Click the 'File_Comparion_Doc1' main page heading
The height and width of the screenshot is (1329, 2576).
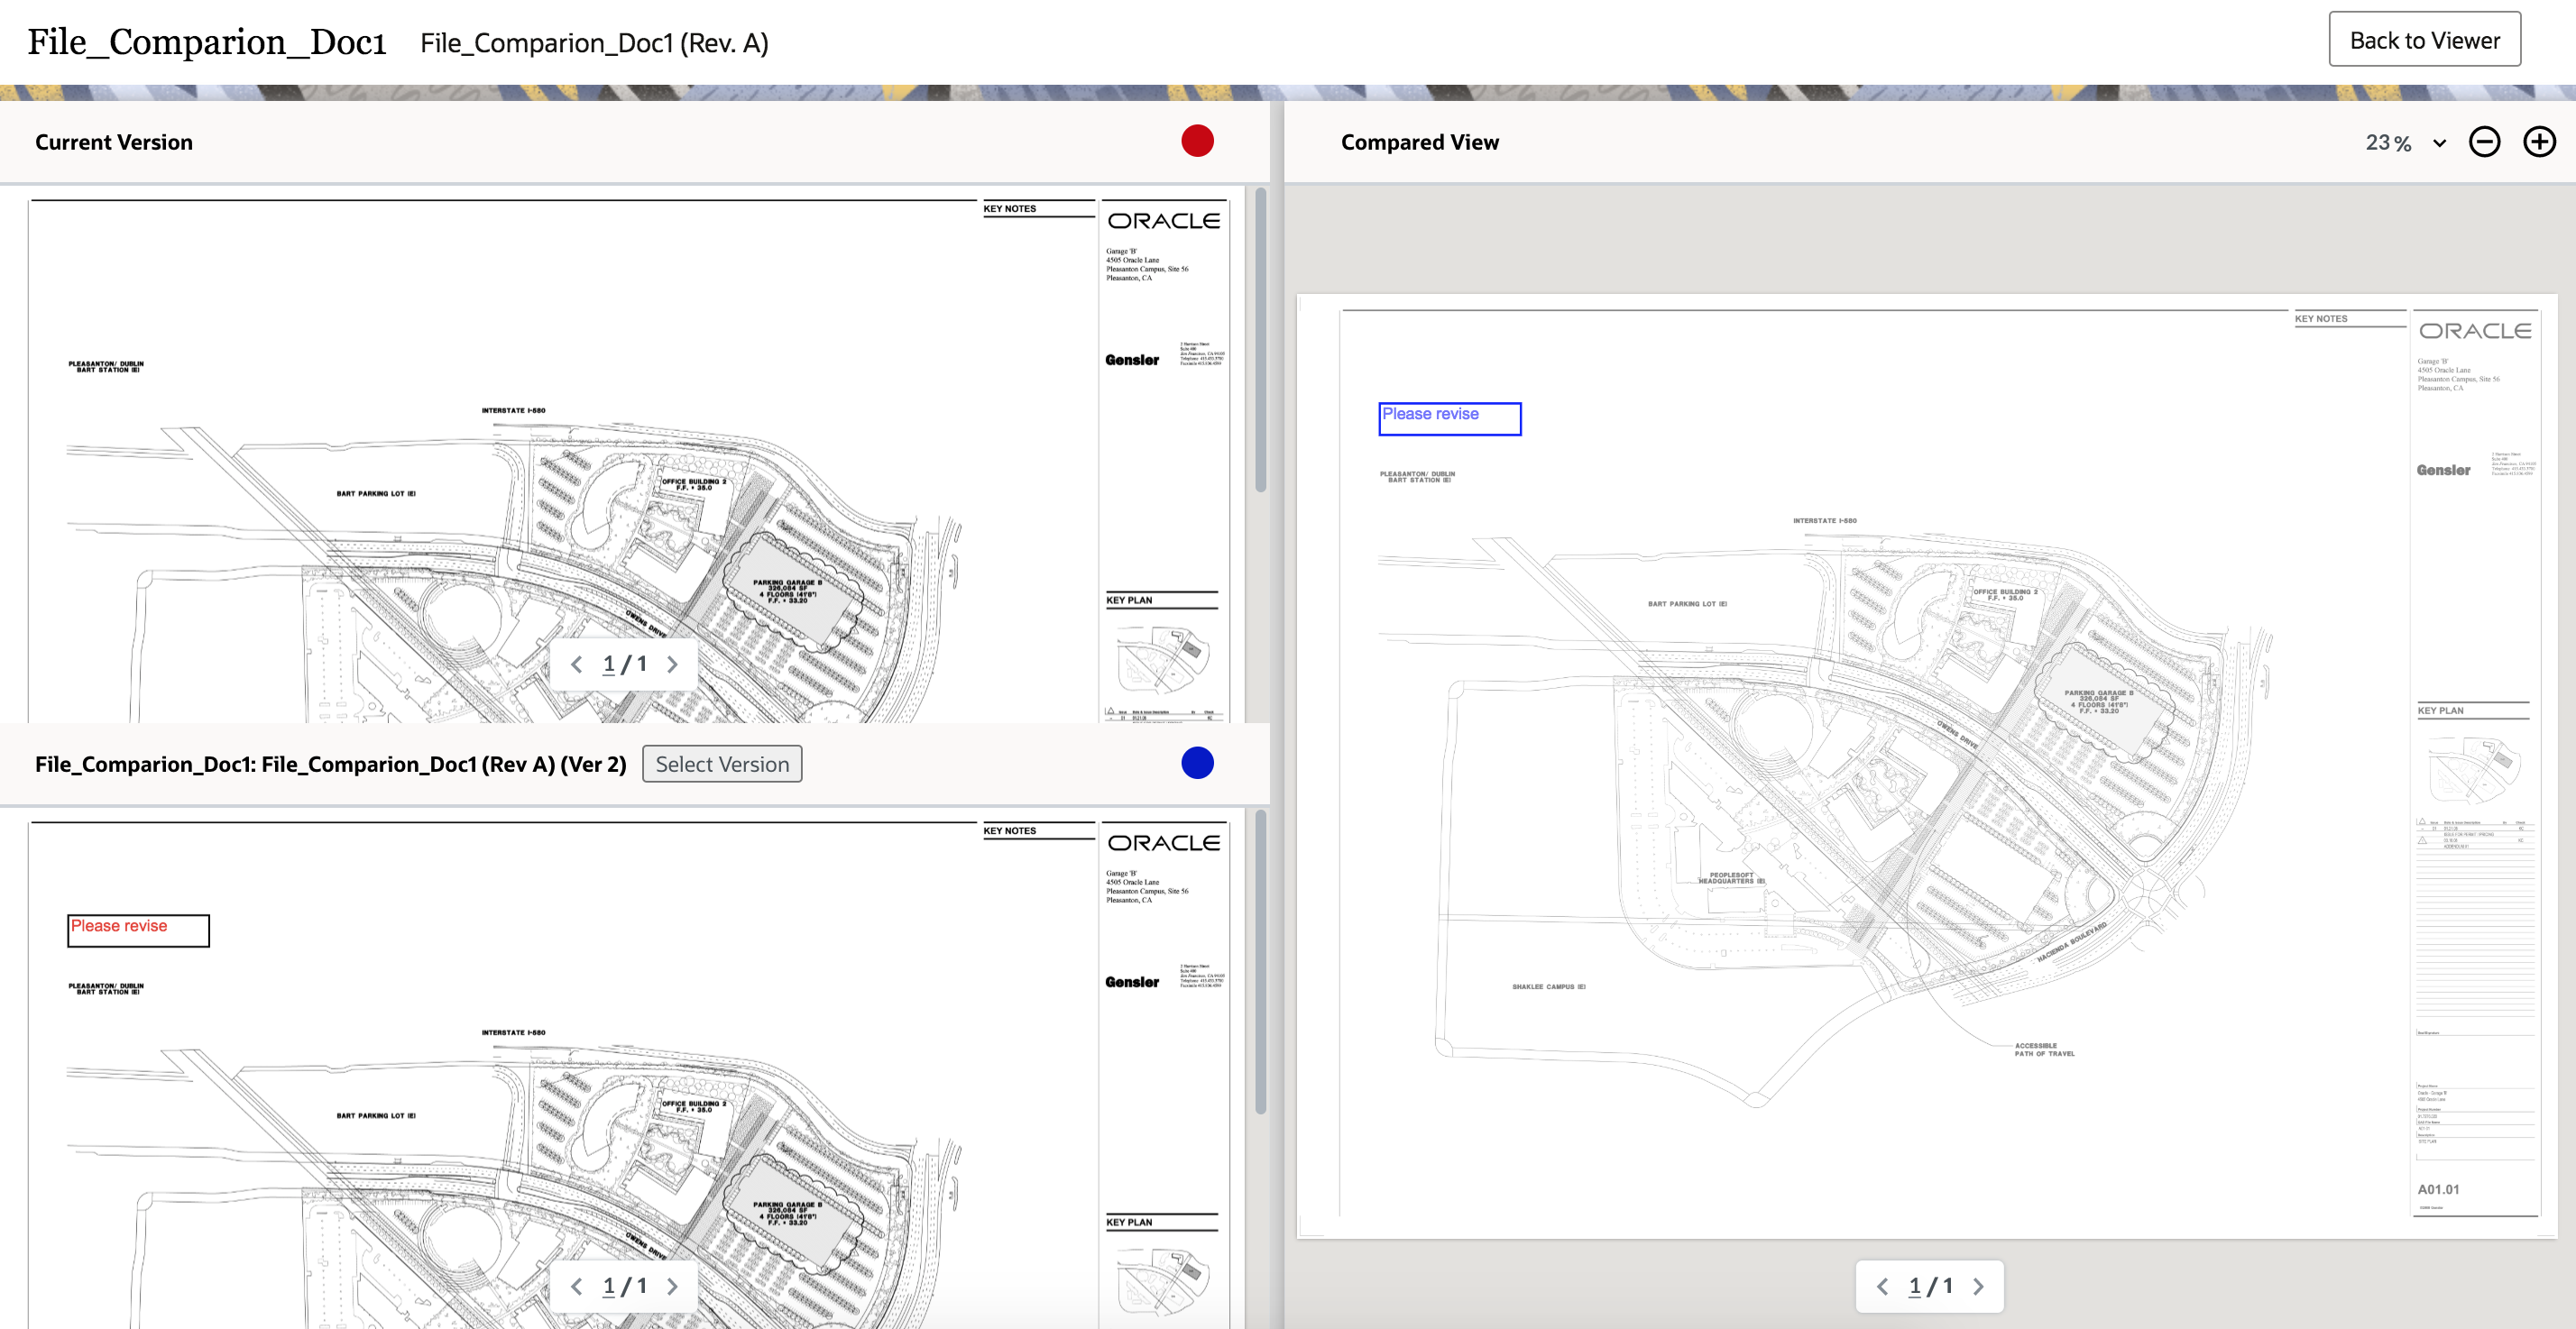(x=207, y=42)
